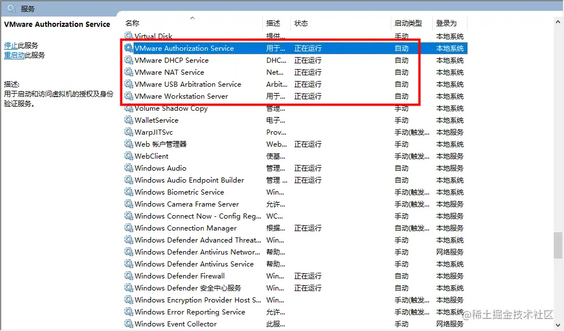The image size is (564, 331).
Task: Click 本地服务 logon of WebClient row
Action: 449,156
